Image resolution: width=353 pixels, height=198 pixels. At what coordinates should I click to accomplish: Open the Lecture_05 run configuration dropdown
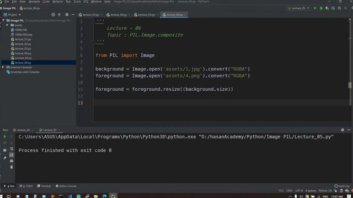coord(298,8)
